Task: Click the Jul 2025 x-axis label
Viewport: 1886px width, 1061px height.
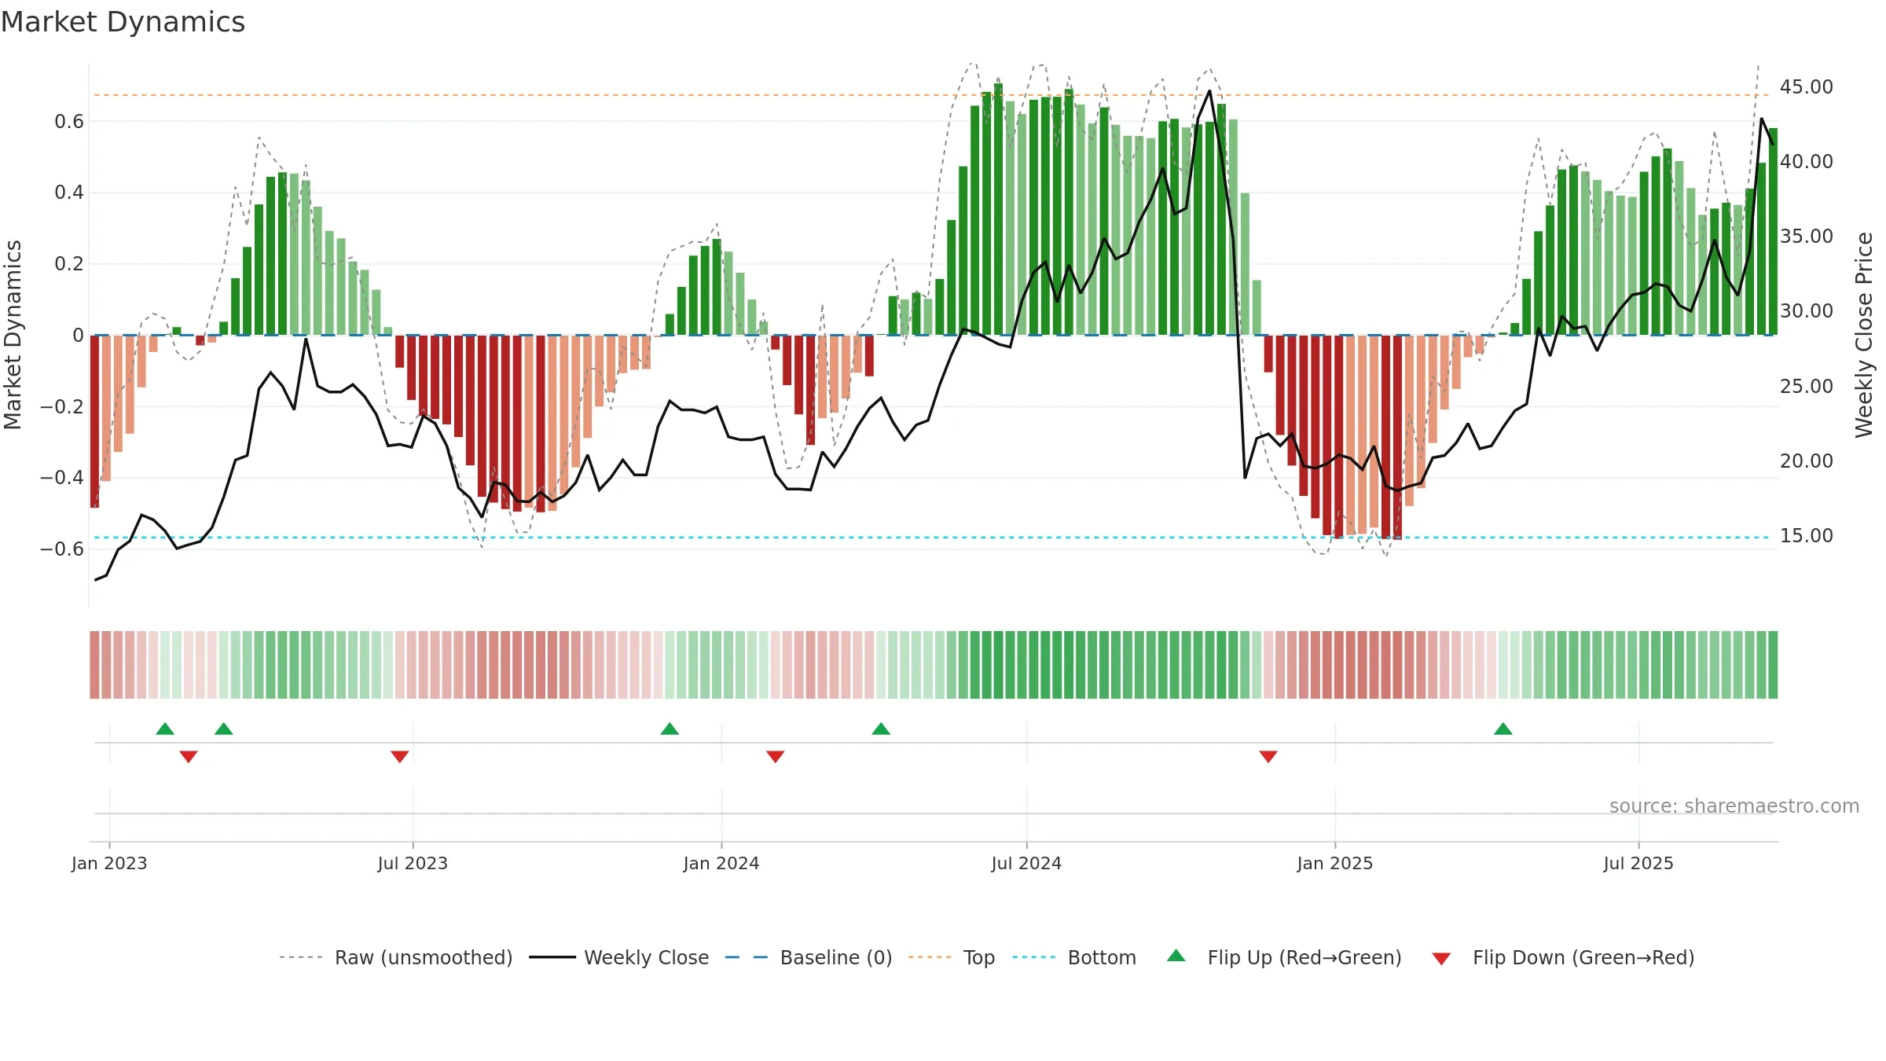Action: 1638,863
